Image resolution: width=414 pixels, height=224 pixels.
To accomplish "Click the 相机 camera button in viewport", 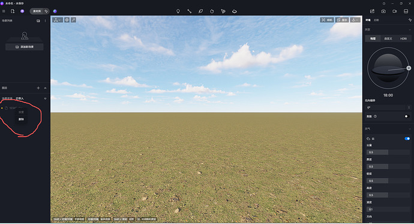I will click(327, 20).
